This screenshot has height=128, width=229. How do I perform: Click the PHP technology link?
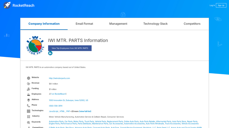(x=68, y=111)
